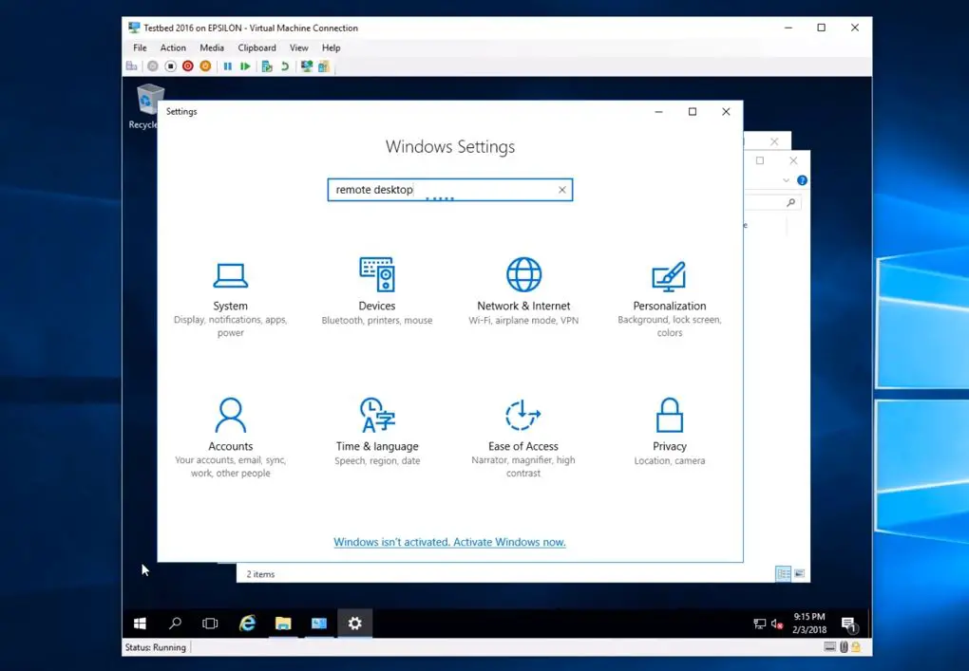This screenshot has height=671, width=969.
Task: Pause the virtual machine
Action: [227, 66]
